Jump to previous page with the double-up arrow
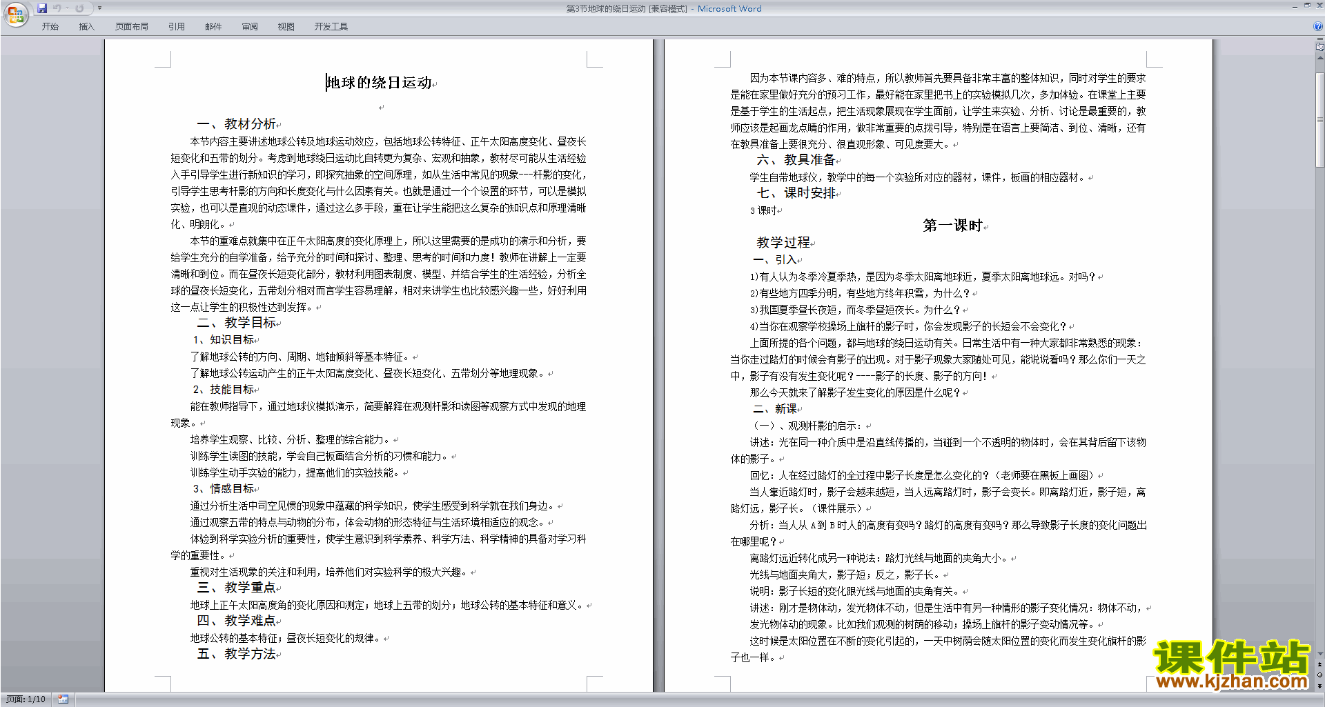This screenshot has width=1325, height=707. point(1320,665)
